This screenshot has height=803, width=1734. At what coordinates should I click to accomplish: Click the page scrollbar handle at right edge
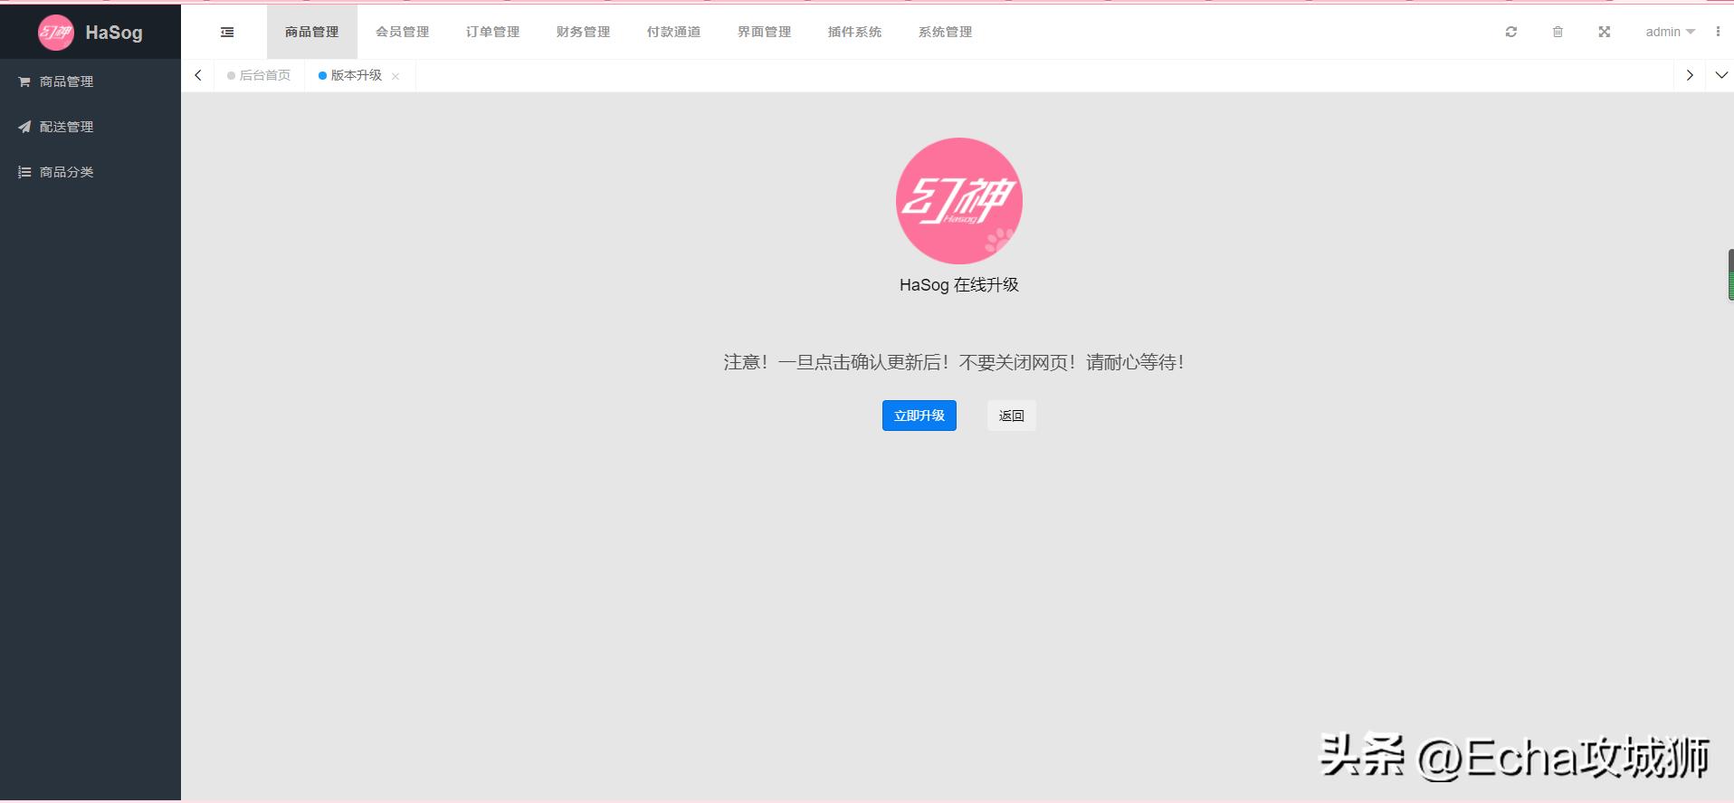1730,275
